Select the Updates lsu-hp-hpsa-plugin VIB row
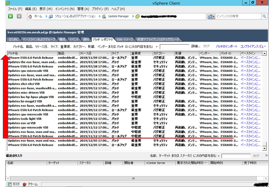 click(134, 97)
